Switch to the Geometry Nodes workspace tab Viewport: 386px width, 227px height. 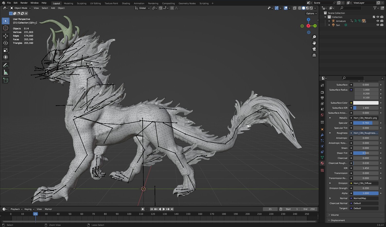187,3
